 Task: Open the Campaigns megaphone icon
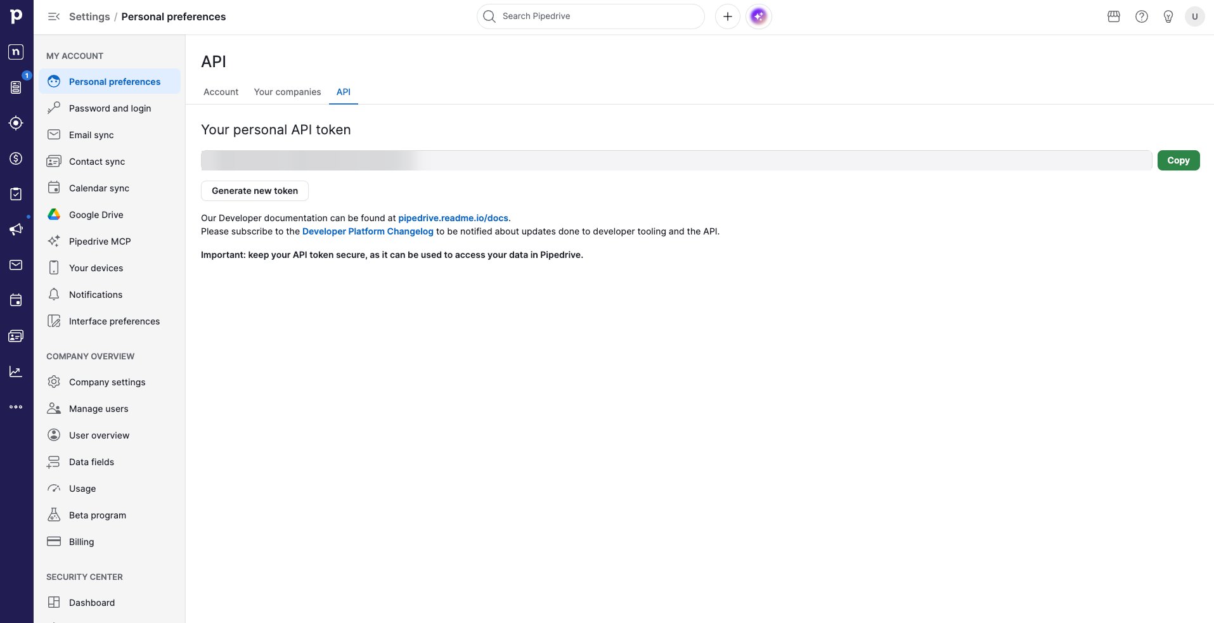tap(16, 229)
